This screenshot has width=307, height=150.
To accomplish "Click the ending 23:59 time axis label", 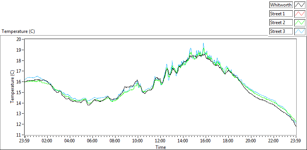I will coord(296,141).
